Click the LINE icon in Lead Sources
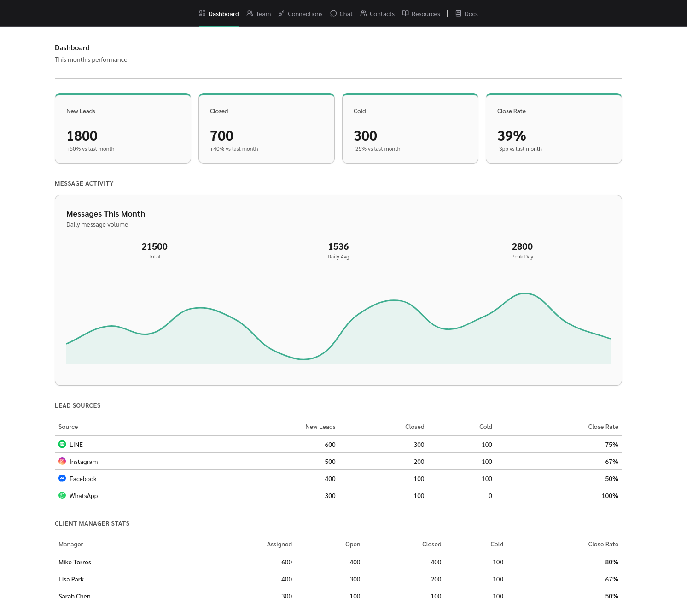687x604 pixels. pyautogui.click(x=62, y=444)
